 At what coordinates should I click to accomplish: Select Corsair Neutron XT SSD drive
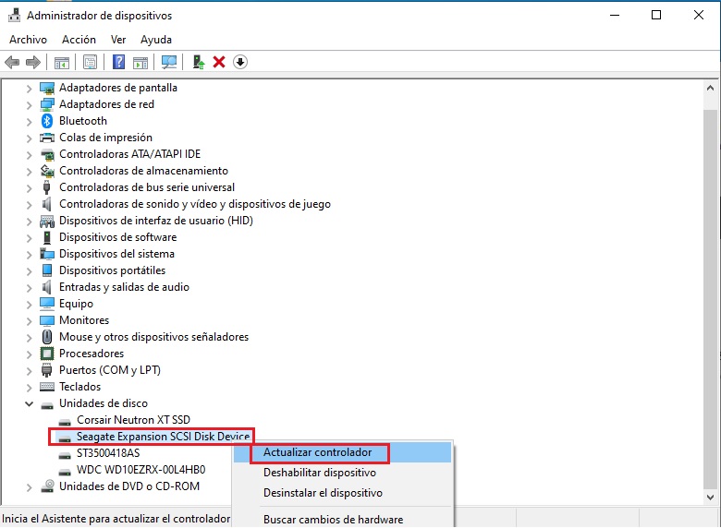point(133,420)
